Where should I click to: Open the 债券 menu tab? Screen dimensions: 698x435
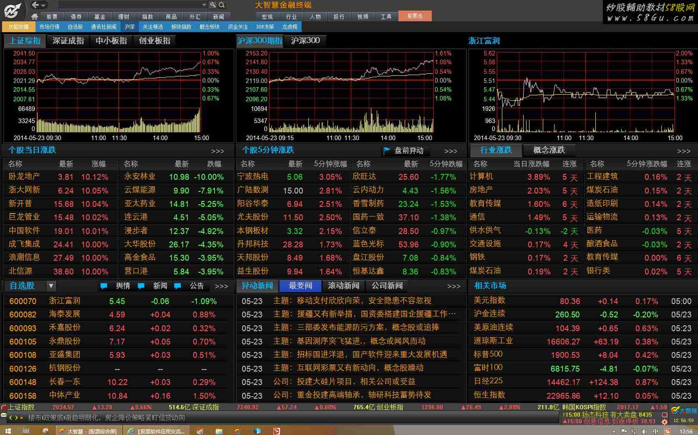[76, 17]
